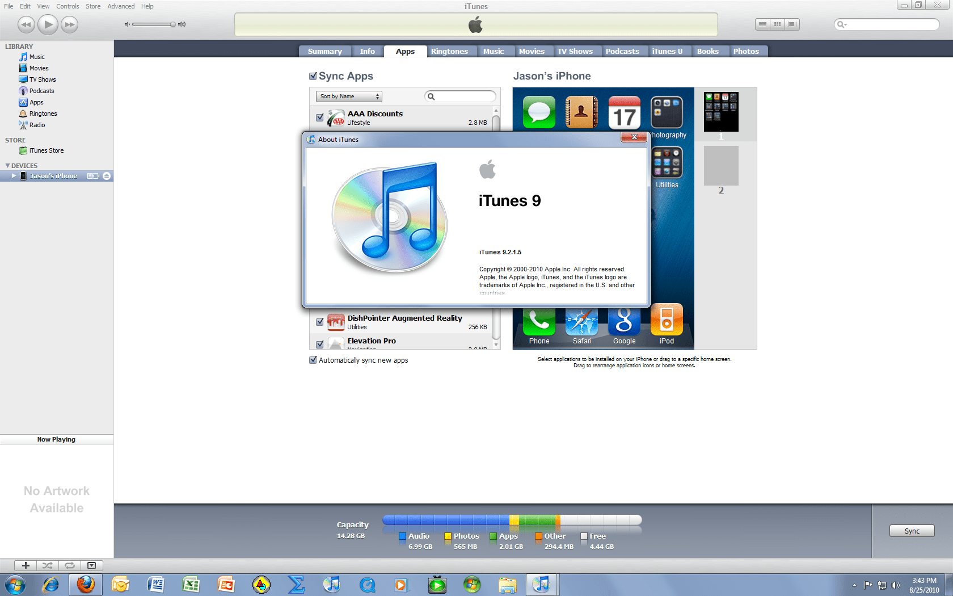Switch to the Music tab
Screen dimensions: 953x596
click(493, 51)
